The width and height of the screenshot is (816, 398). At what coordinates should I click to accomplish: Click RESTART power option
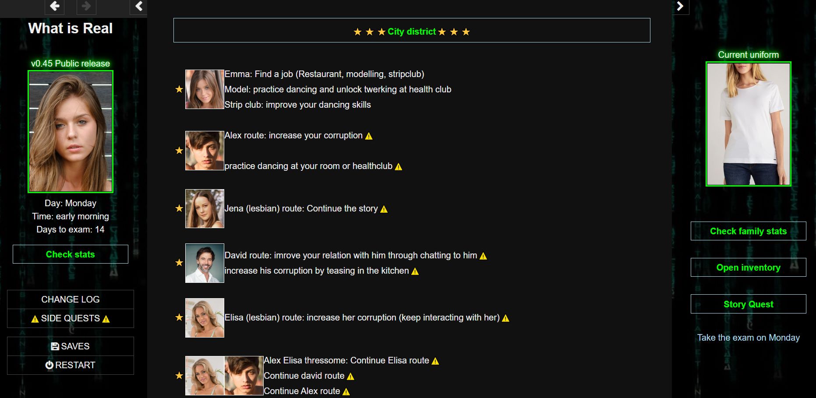pyautogui.click(x=71, y=365)
